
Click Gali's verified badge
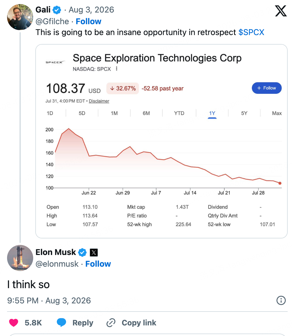click(x=57, y=10)
